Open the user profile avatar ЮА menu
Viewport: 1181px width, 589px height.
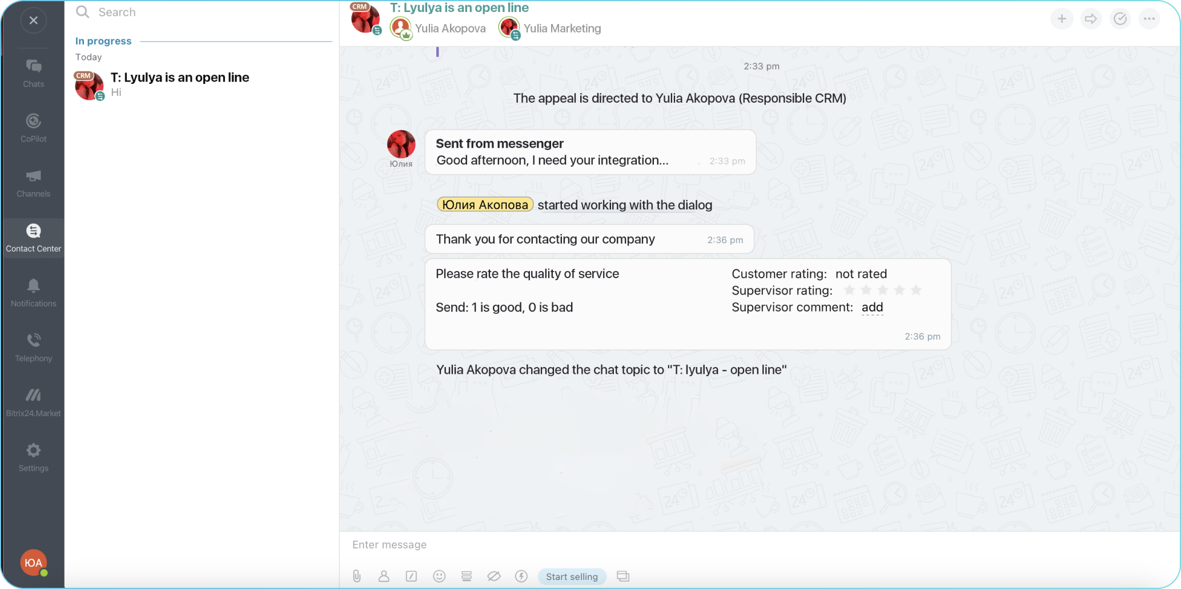pyautogui.click(x=33, y=563)
